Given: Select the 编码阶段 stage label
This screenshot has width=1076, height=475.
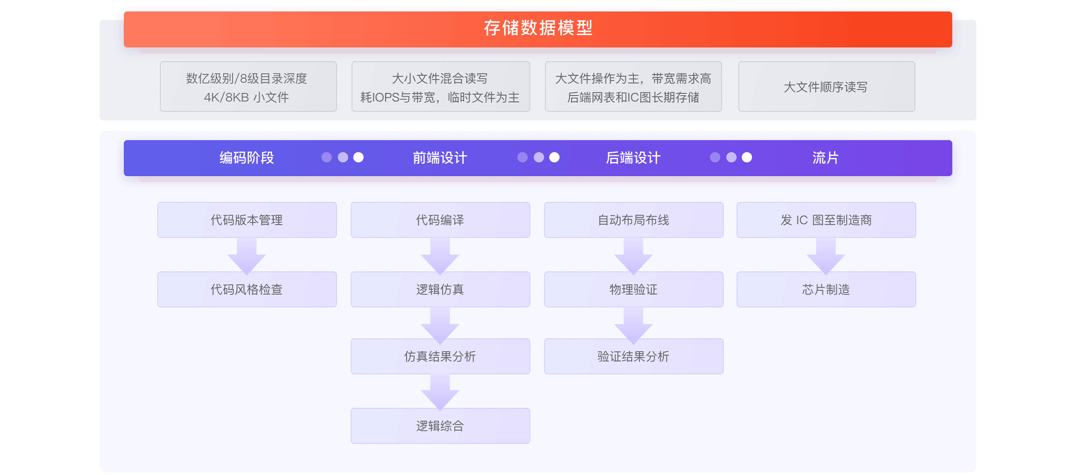Looking at the screenshot, I should 247,157.
